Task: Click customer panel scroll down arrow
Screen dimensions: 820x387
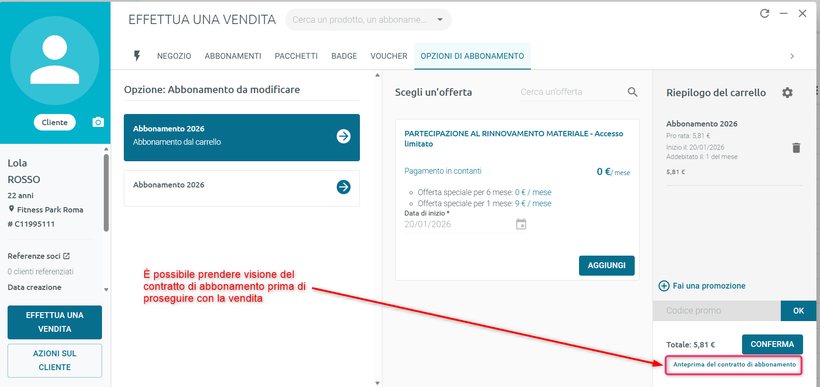Action: (106, 289)
